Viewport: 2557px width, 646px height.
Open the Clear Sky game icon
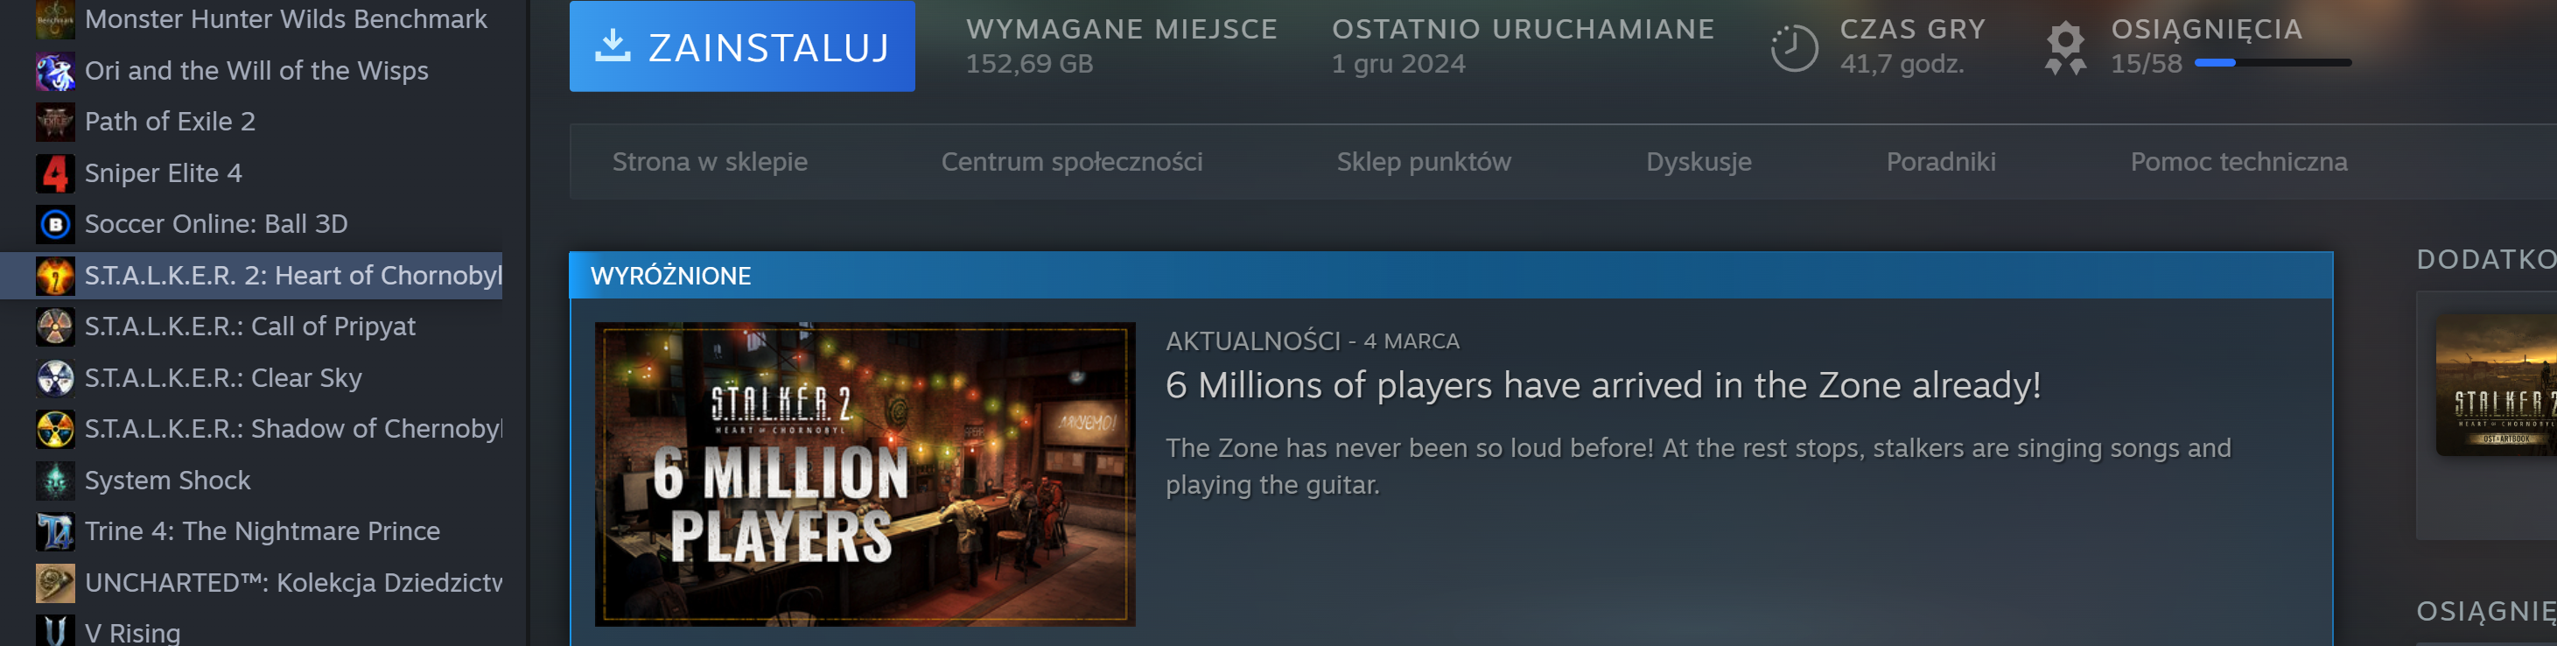pyautogui.click(x=54, y=378)
